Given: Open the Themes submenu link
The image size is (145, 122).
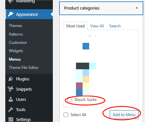Looking at the screenshot, I should pyautogui.click(x=16, y=26).
